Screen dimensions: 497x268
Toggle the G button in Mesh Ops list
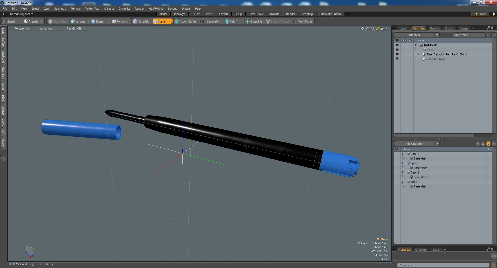coord(483,144)
